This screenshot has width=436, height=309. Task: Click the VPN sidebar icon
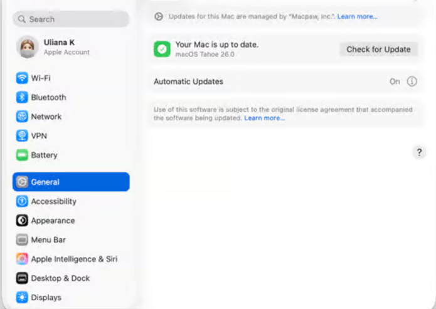22,136
